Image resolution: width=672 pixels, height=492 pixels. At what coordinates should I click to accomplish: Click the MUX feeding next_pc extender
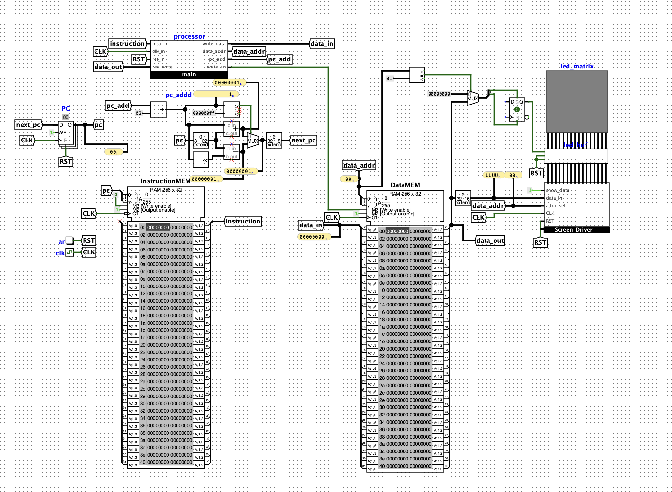point(252,140)
